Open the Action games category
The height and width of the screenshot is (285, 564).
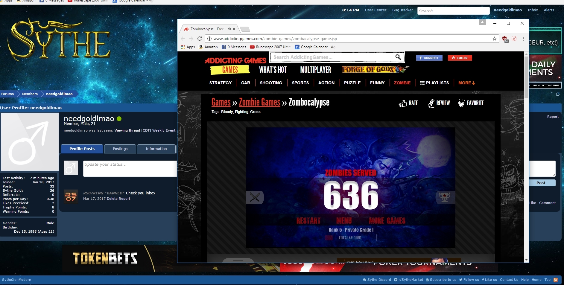(x=326, y=83)
